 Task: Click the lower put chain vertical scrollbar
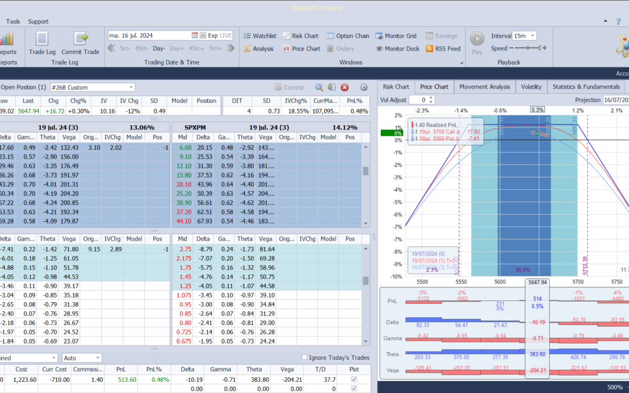(365, 295)
